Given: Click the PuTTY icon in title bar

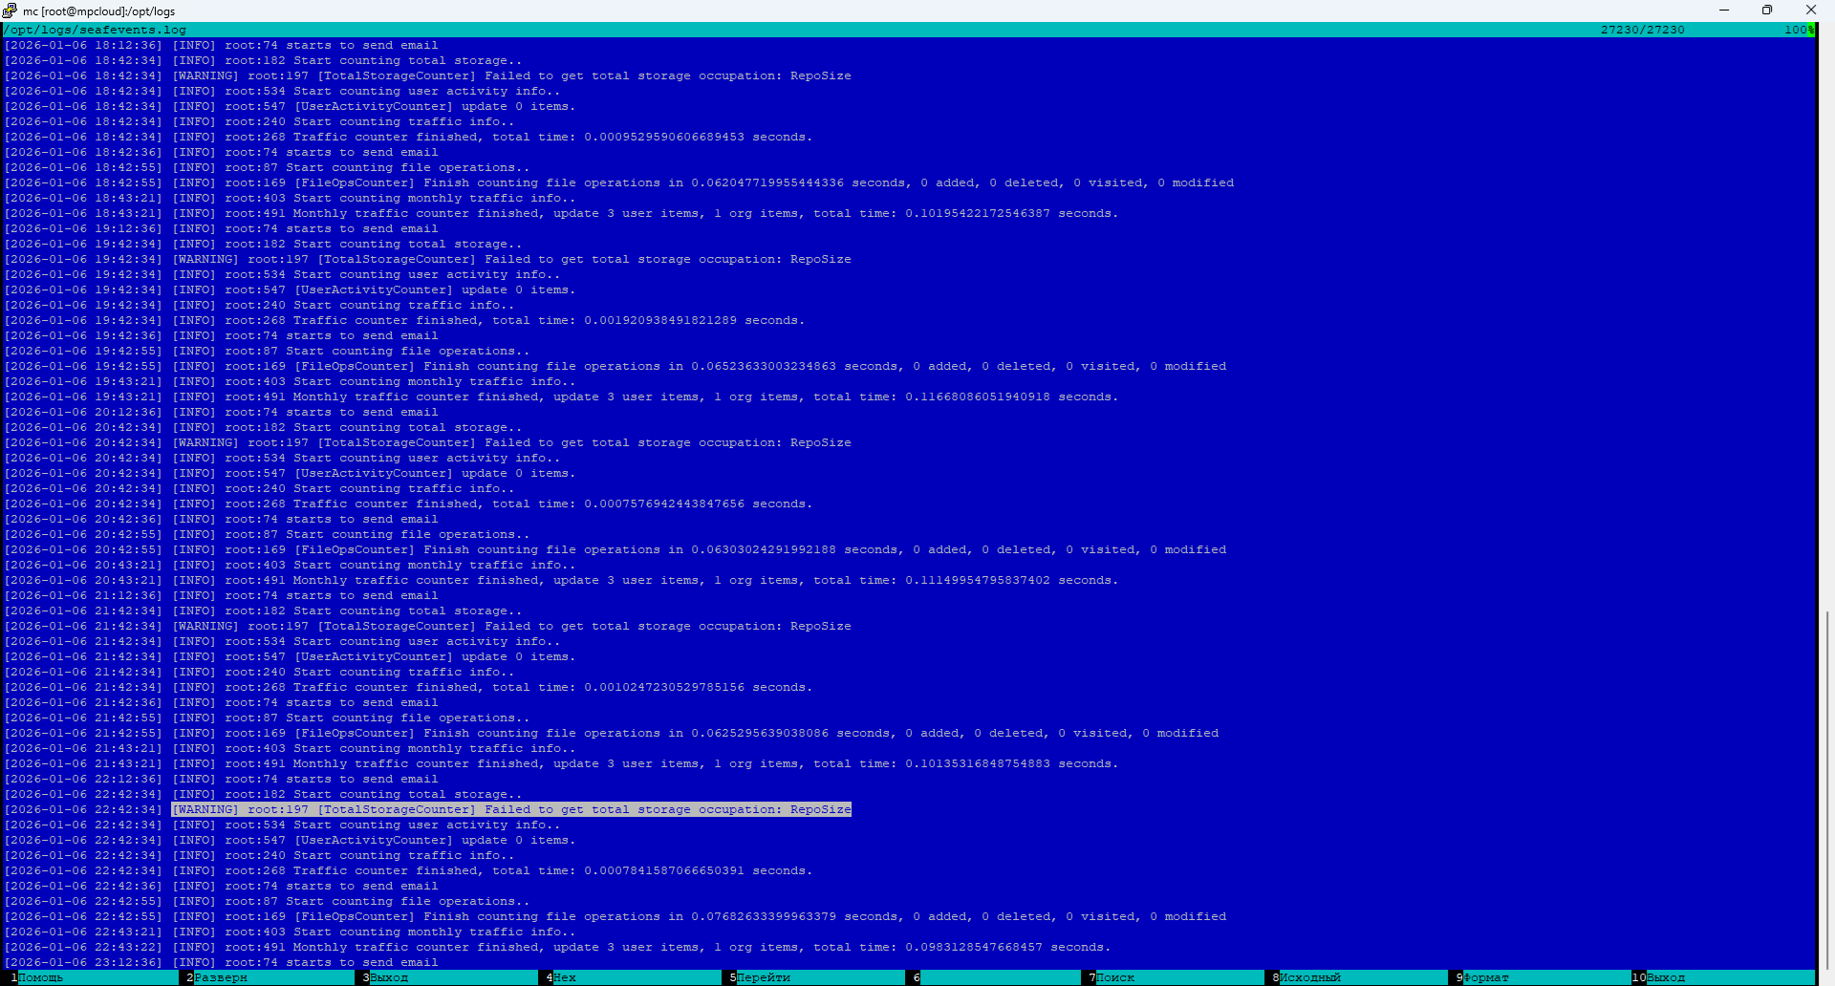Looking at the screenshot, I should pos(10,11).
